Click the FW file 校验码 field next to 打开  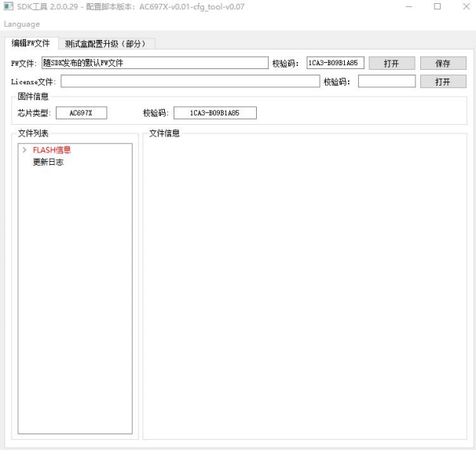point(335,63)
